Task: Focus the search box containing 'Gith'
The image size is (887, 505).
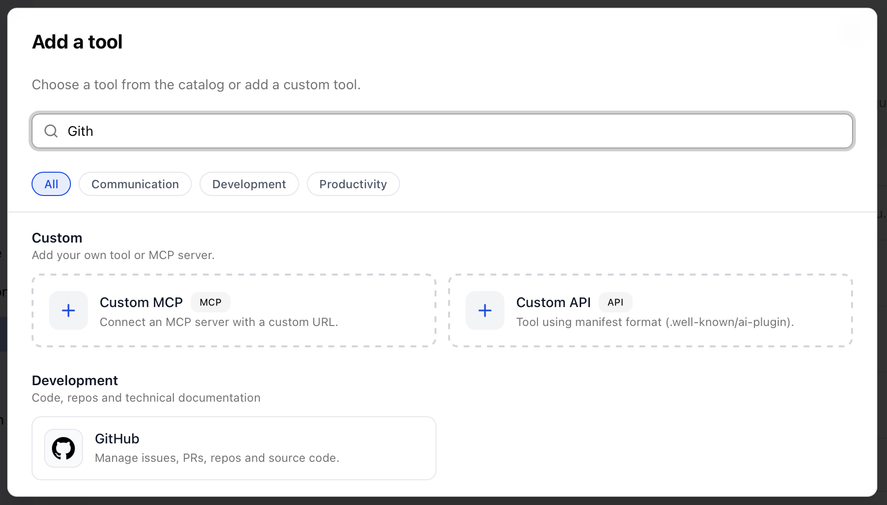Action: point(442,131)
